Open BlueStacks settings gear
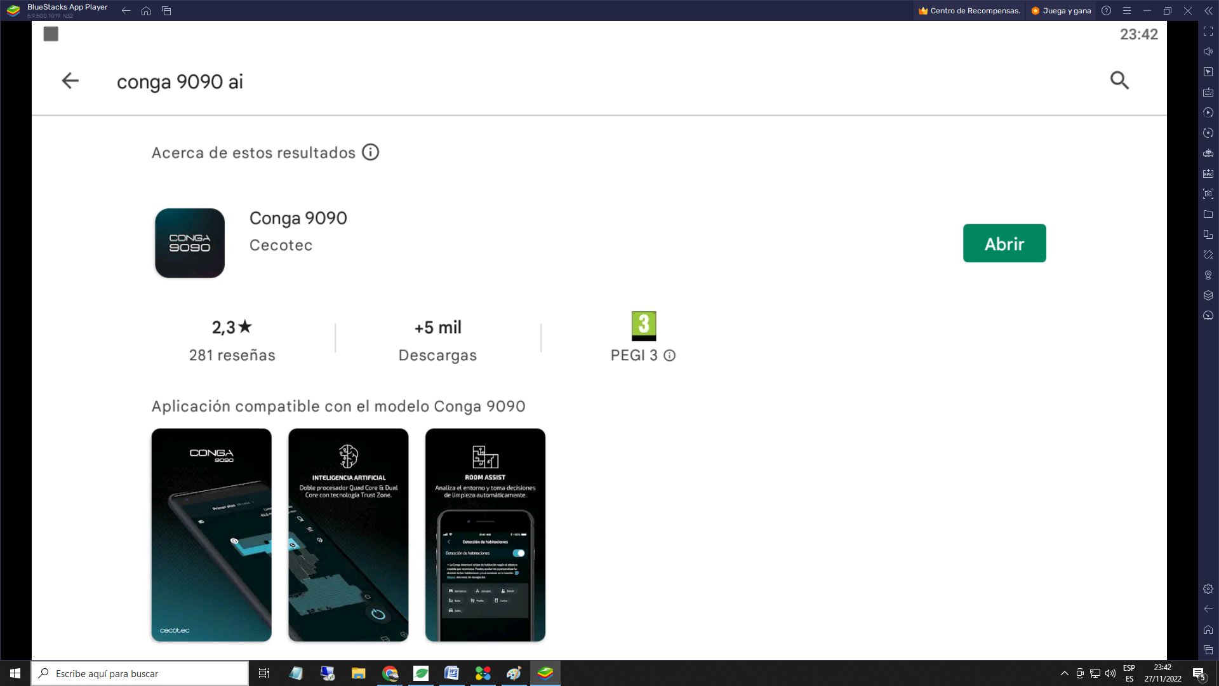The image size is (1219, 686). [1208, 589]
